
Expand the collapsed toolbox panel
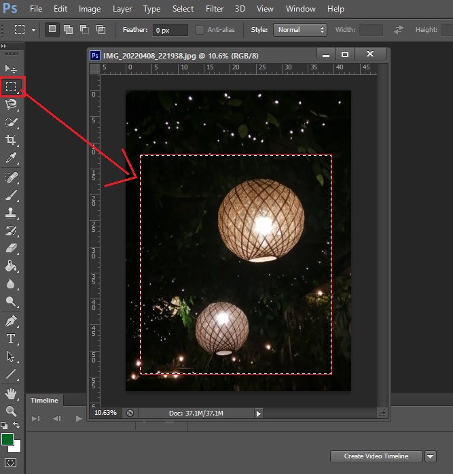3,46
